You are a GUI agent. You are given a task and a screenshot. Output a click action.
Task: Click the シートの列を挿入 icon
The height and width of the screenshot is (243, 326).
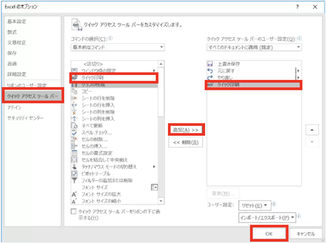[x=74, y=119]
